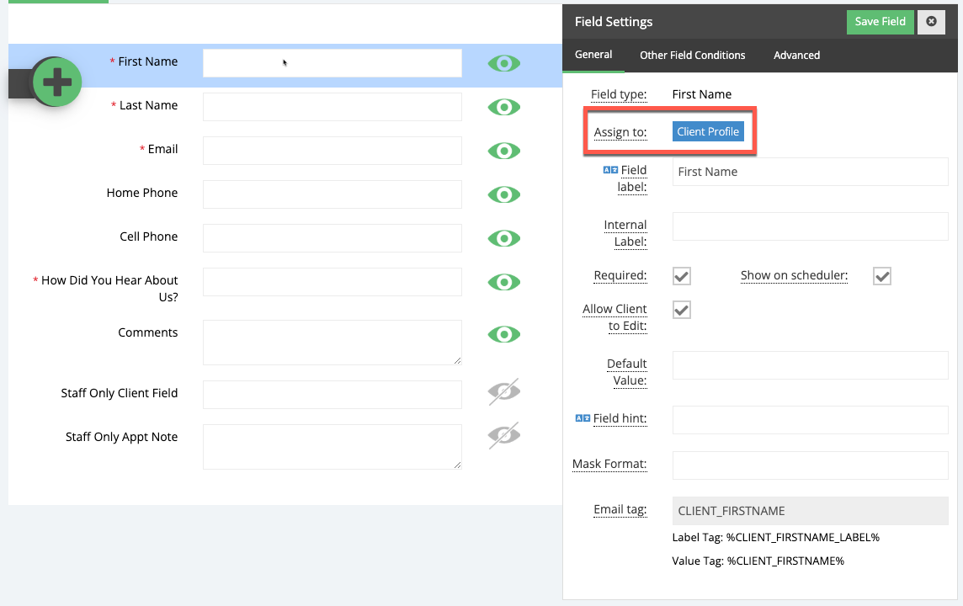
Task: Open the Advanced tab
Action: click(795, 55)
